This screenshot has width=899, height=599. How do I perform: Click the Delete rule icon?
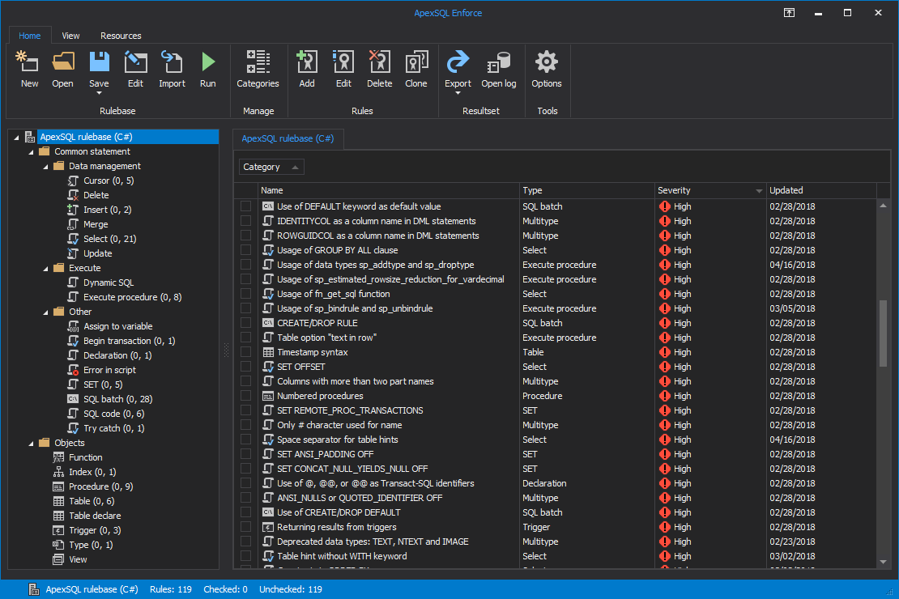pos(380,69)
